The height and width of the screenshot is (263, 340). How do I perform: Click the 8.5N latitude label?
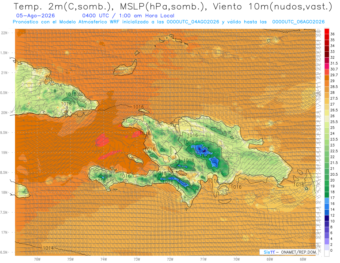4,172
